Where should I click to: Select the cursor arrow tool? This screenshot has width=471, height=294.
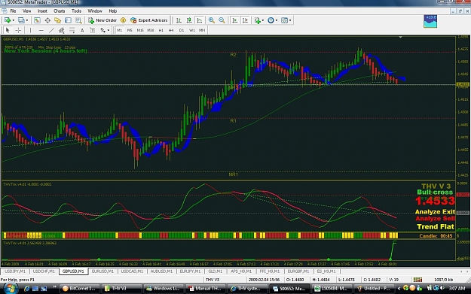pos(8,30)
